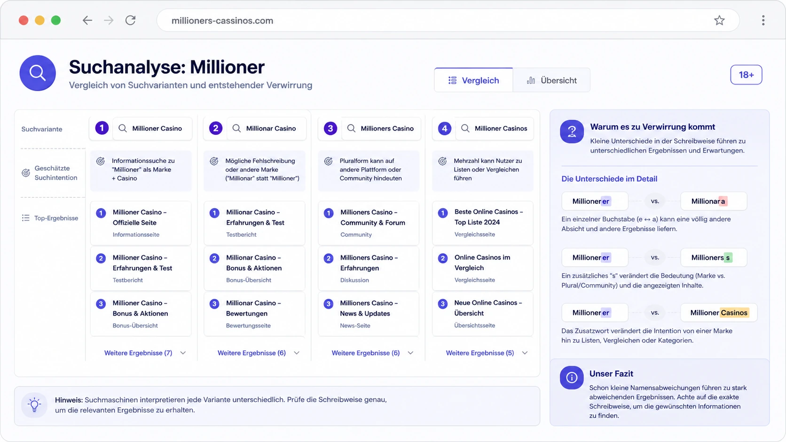Click the question mark icon beside Verwirrung heading
The image size is (786, 442).
pyautogui.click(x=572, y=132)
